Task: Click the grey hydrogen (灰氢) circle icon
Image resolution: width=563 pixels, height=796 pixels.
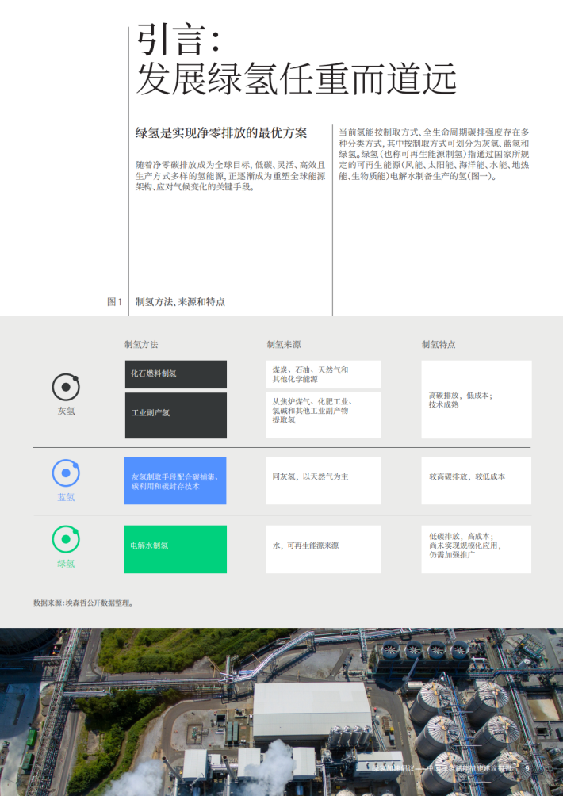Action: 66,387
